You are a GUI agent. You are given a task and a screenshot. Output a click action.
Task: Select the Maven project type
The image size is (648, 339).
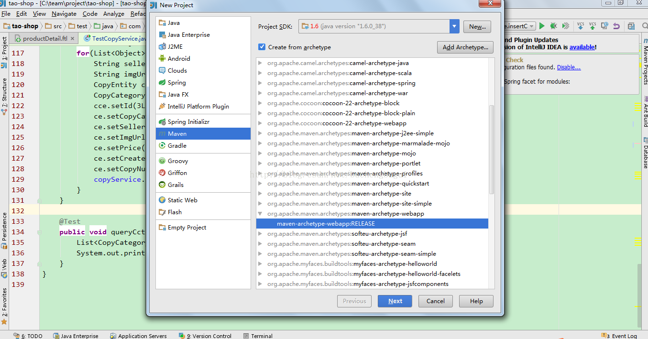point(203,133)
